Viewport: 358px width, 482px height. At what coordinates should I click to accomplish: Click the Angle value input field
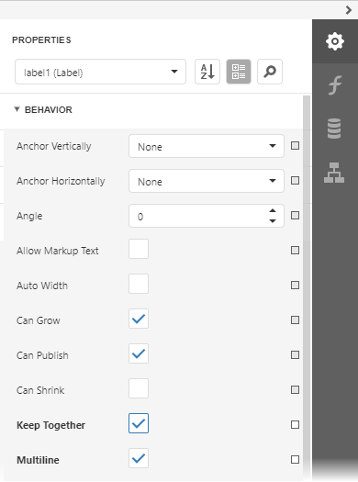[198, 216]
